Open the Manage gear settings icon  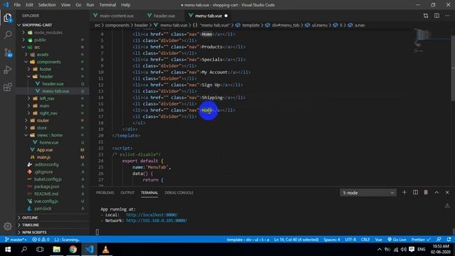8,226
